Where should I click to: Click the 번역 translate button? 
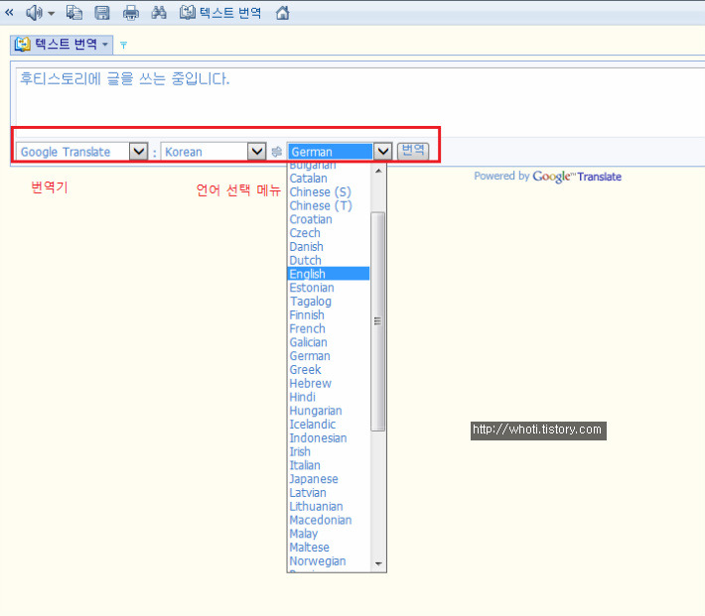click(413, 151)
